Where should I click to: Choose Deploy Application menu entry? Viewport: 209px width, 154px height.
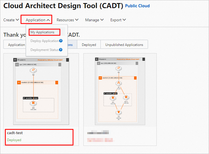coord(44,41)
